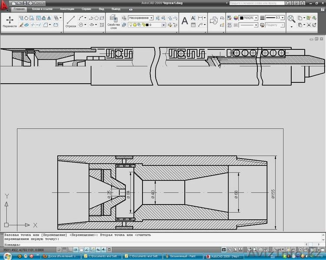The image size is (326, 260).
Task: Open the Аннотации ribbon tab
Action: click(x=67, y=9)
